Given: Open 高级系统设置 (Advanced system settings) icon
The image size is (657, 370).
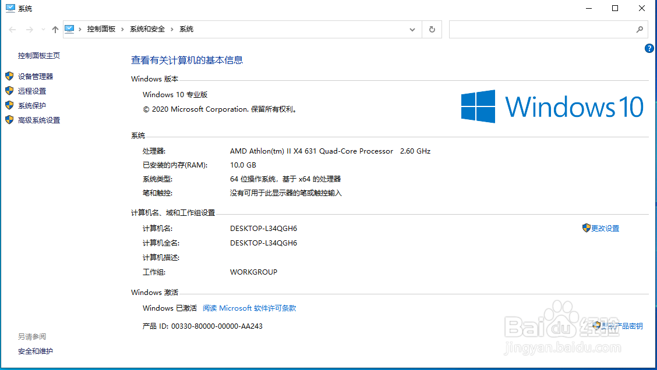Looking at the screenshot, I should (9, 120).
